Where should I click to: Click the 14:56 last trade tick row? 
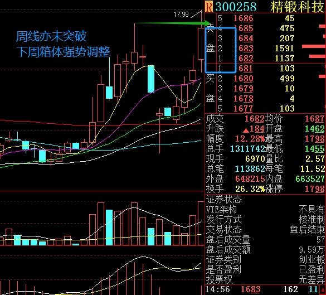click(265, 289)
